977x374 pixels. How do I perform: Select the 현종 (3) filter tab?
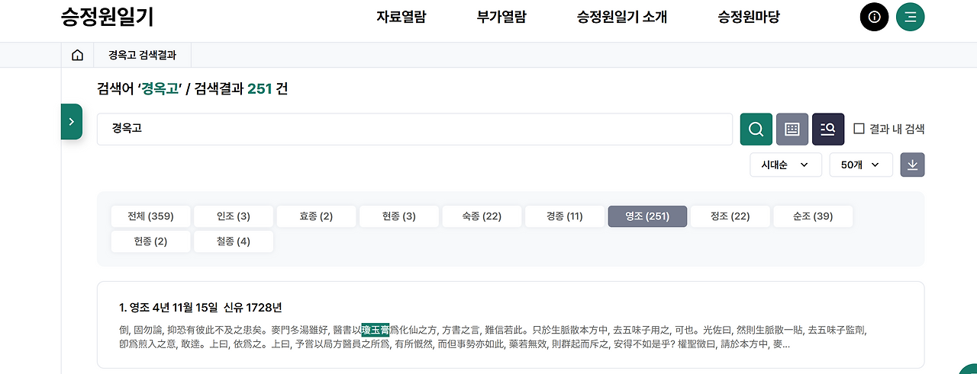(399, 216)
